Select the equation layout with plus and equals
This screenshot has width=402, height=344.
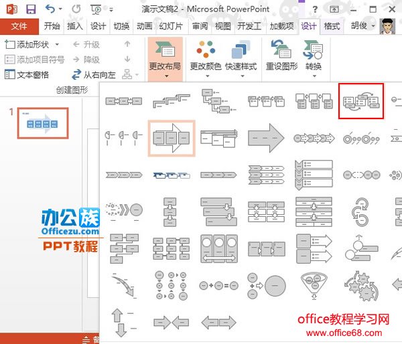tap(218, 285)
